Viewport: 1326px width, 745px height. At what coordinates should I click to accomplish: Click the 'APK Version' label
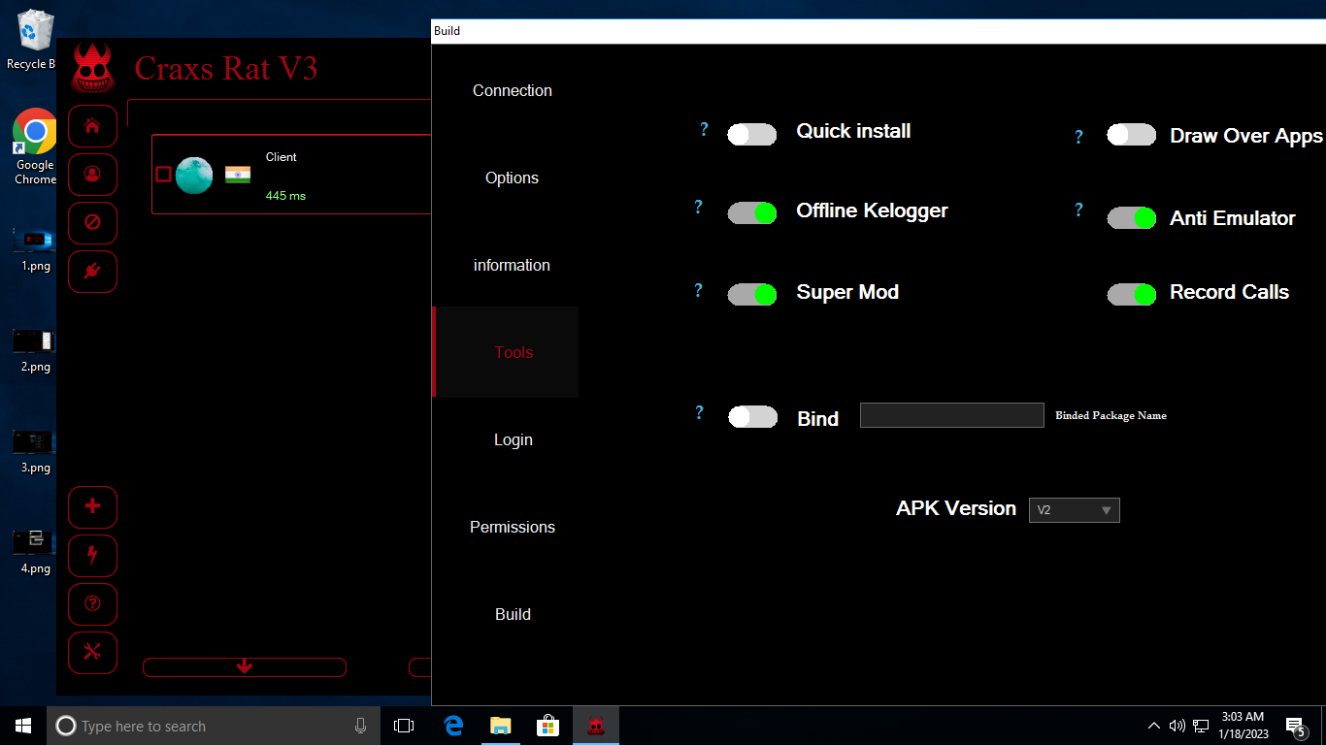coord(956,508)
